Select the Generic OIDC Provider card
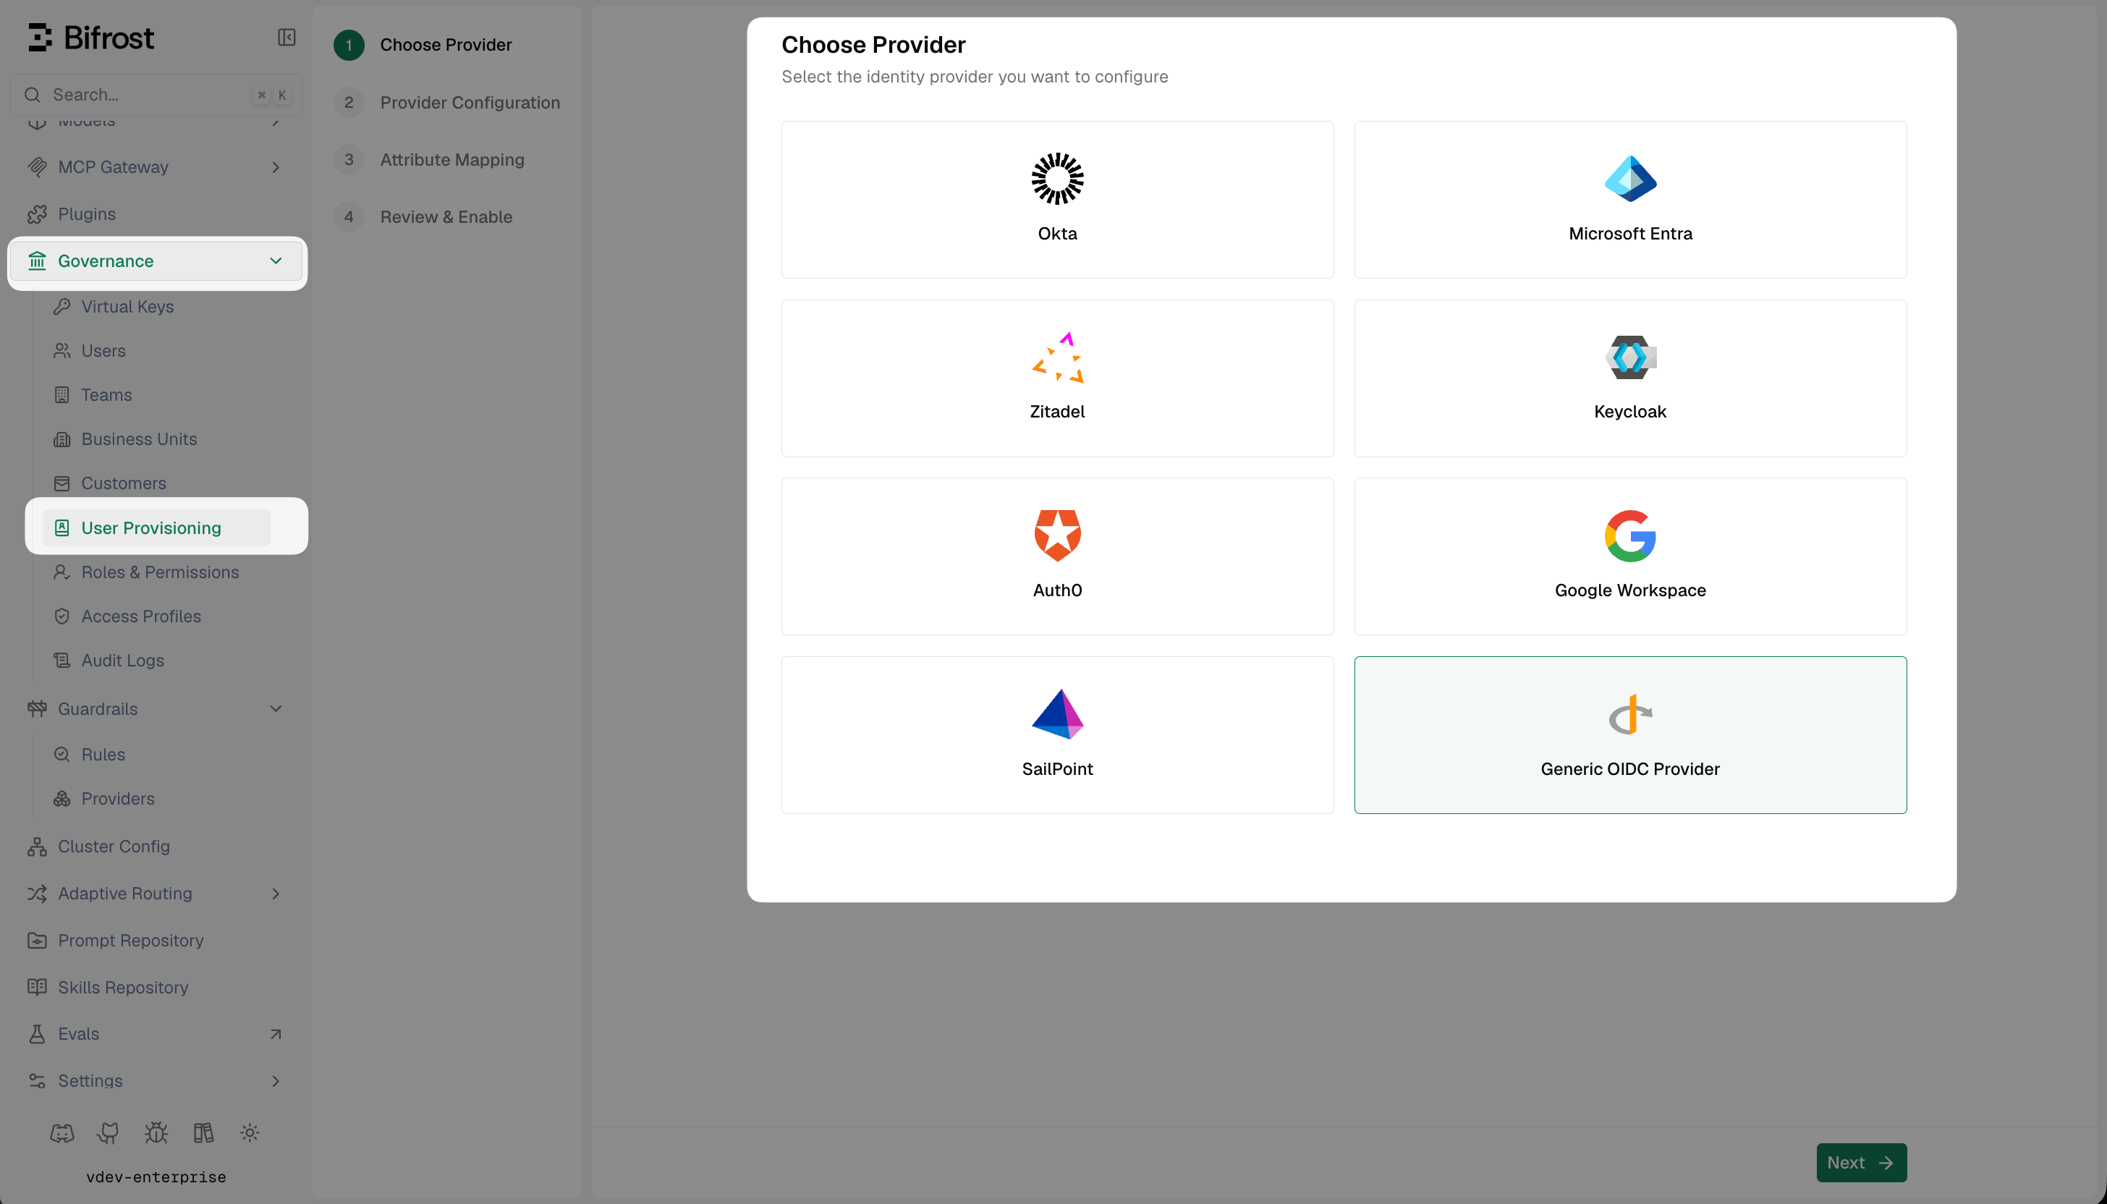The height and width of the screenshot is (1204, 2107). (x=1631, y=735)
